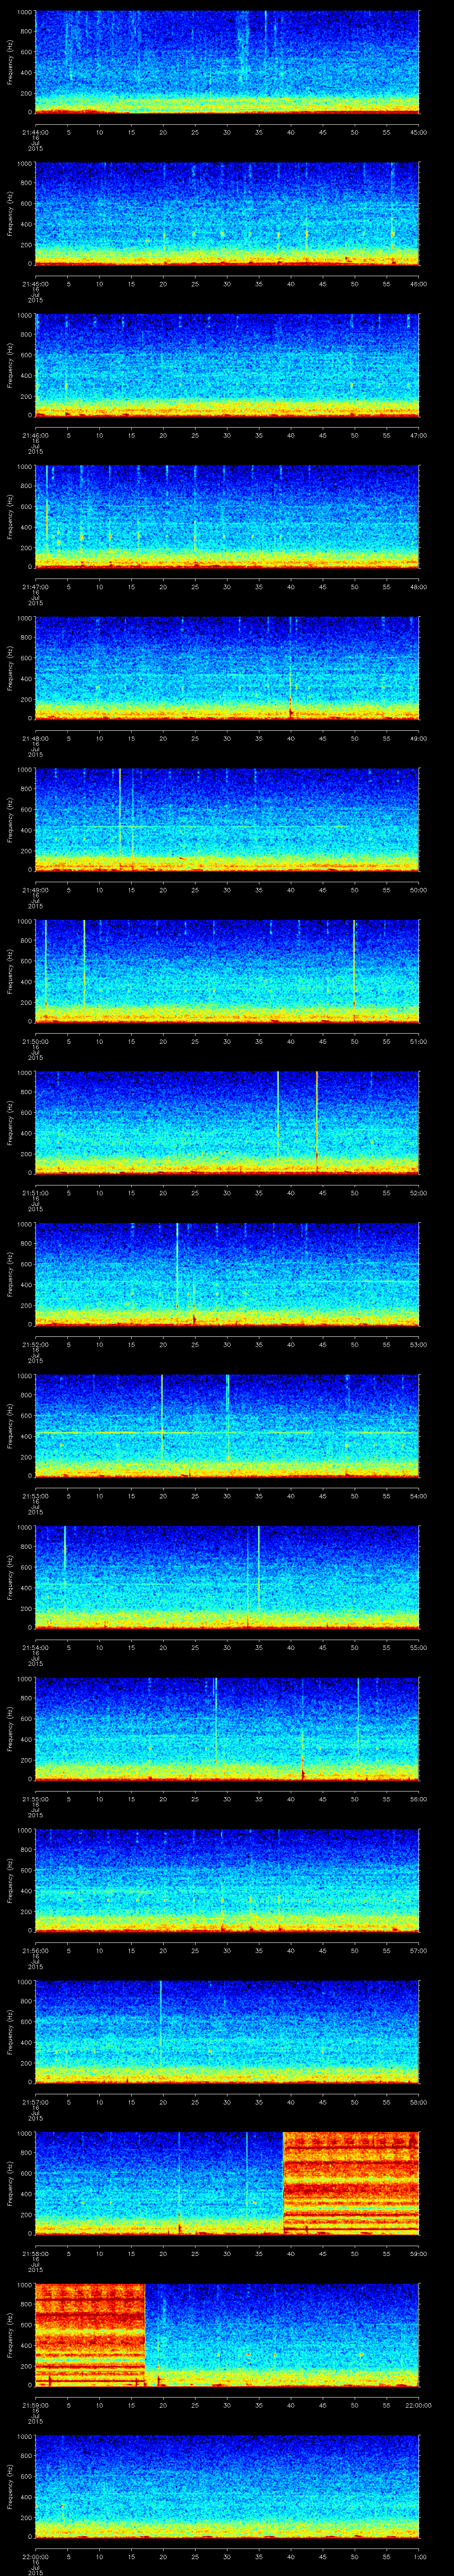The height and width of the screenshot is (2576, 454).
Task: Click the spectrogram panel starting at 21:47:00
Action: (x=227, y=516)
